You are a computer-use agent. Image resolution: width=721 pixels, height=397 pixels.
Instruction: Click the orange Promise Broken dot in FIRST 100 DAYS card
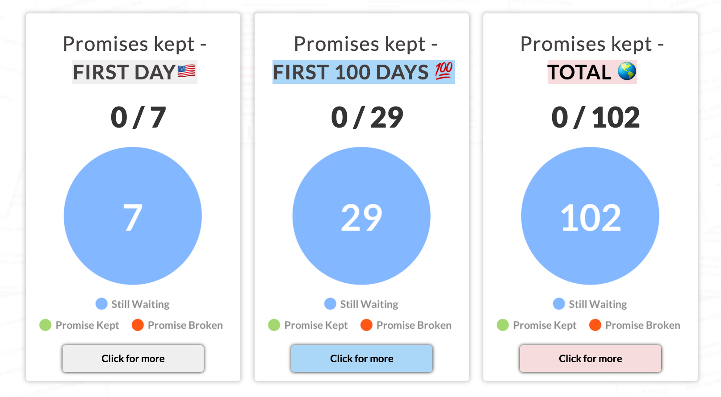[366, 325]
